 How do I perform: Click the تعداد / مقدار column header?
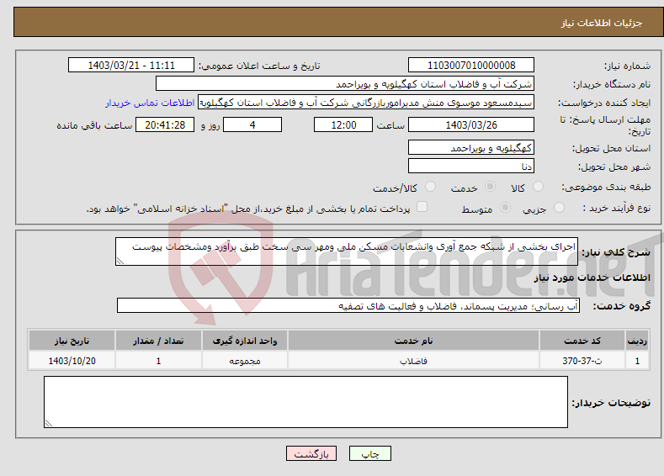(x=158, y=341)
